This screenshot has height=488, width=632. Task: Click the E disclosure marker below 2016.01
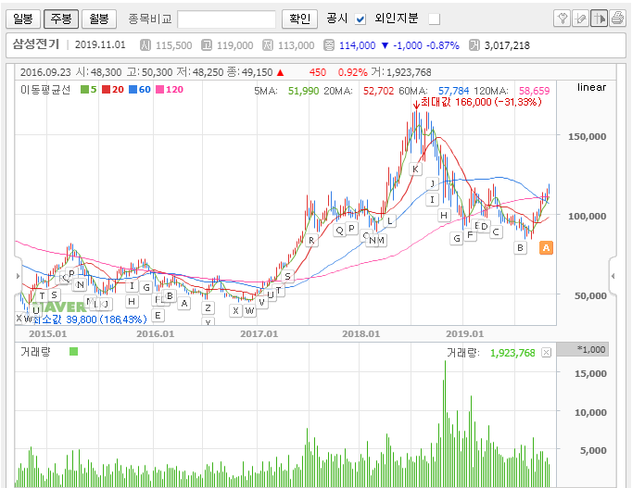pos(158,315)
